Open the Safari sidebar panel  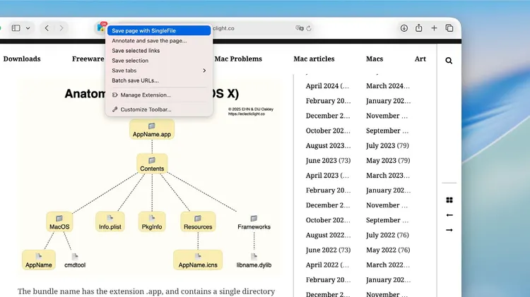coord(16,28)
